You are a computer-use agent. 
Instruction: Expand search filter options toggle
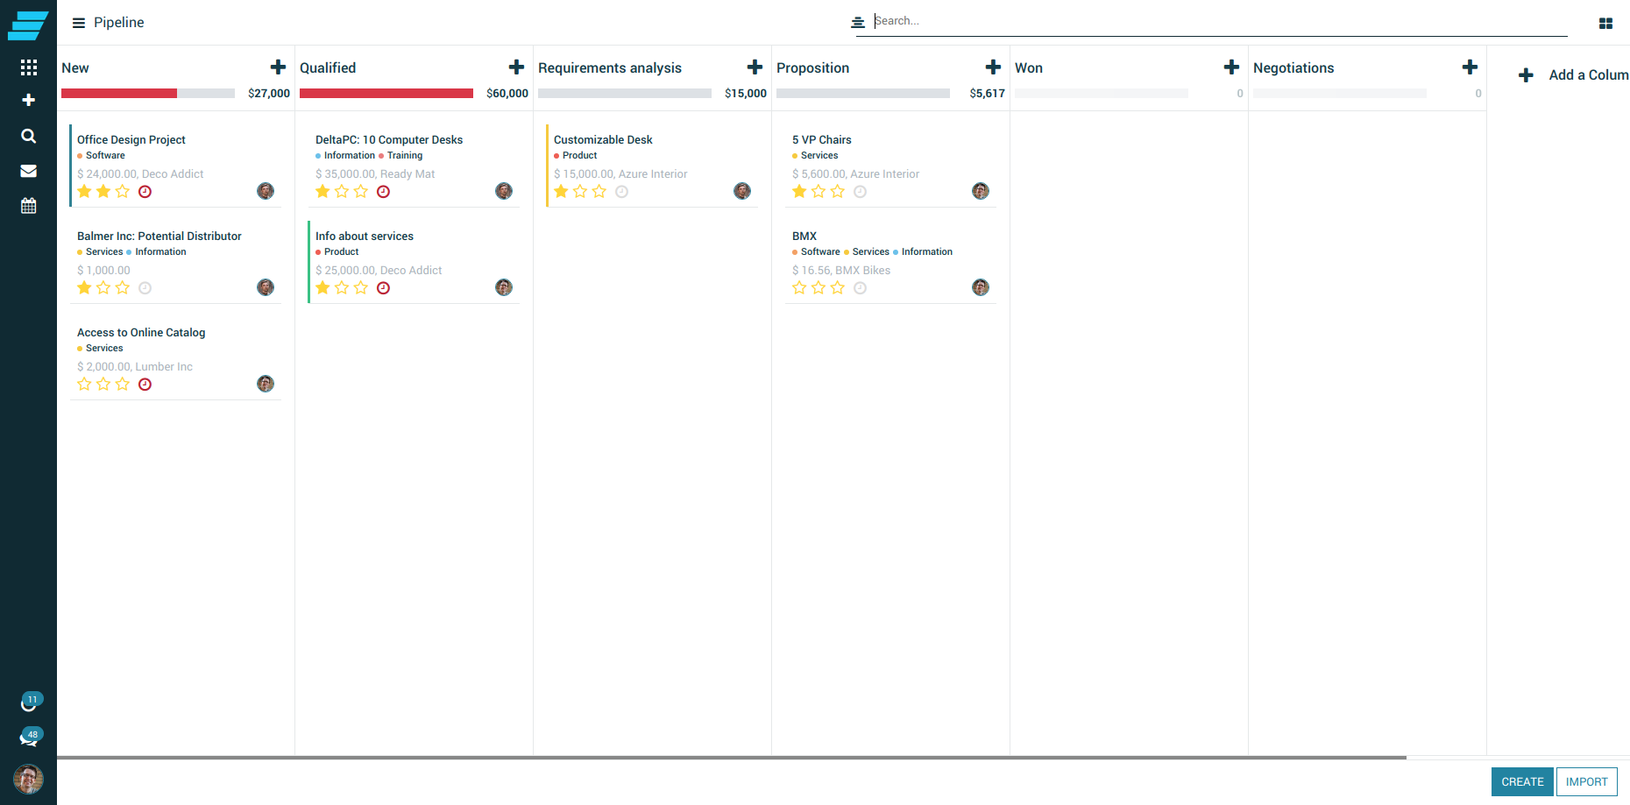pos(858,22)
